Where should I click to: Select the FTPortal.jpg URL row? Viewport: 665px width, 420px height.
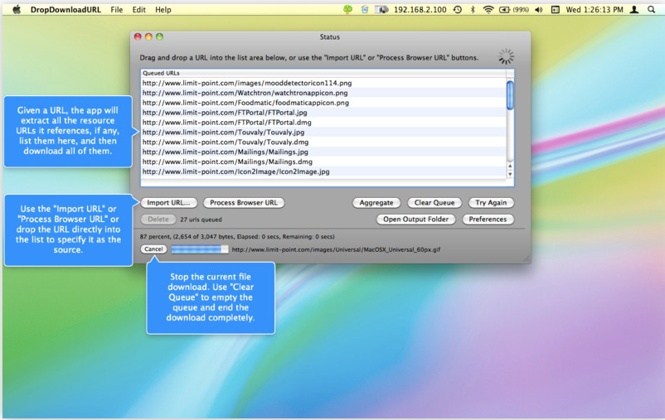click(x=323, y=113)
